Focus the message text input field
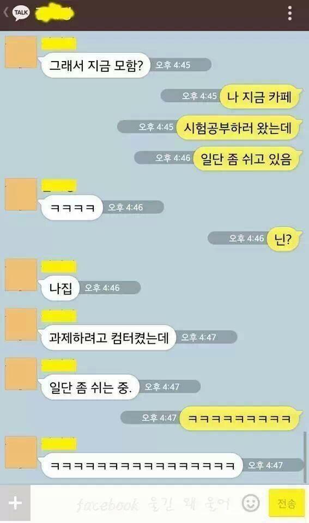 (x=135, y=503)
